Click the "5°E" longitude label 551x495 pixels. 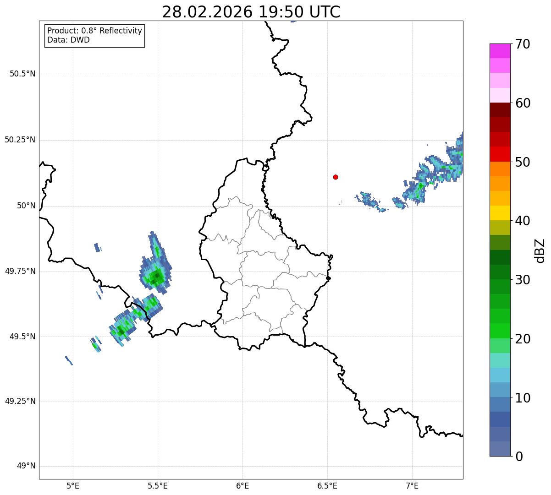73,486
